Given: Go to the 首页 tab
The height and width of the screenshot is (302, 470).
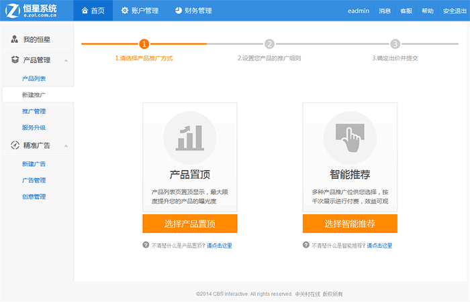Looking at the screenshot, I should [93, 11].
